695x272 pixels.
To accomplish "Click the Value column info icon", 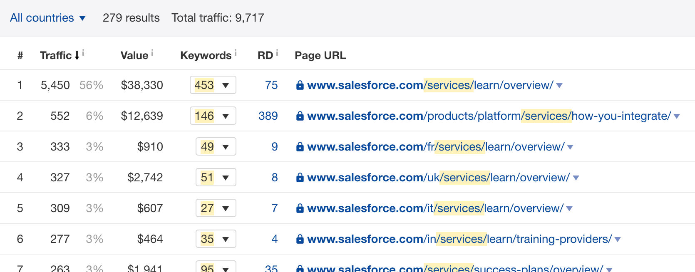I will pos(152,53).
